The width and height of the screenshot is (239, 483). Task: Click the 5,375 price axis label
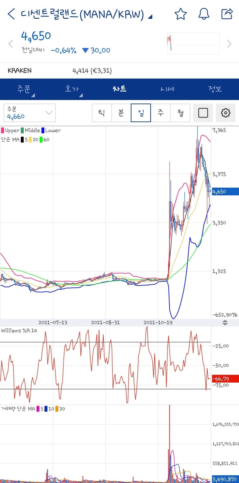pyautogui.click(x=219, y=174)
